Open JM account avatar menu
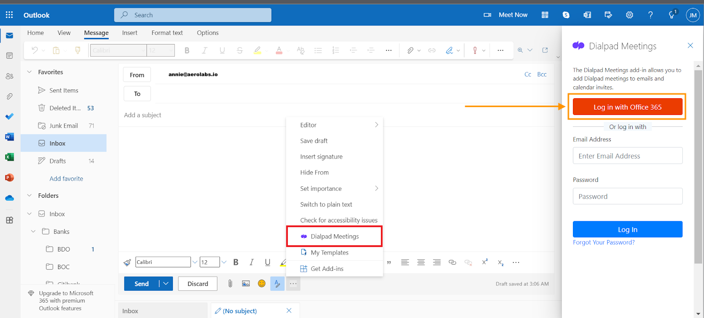The width and height of the screenshot is (704, 318). point(693,15)
